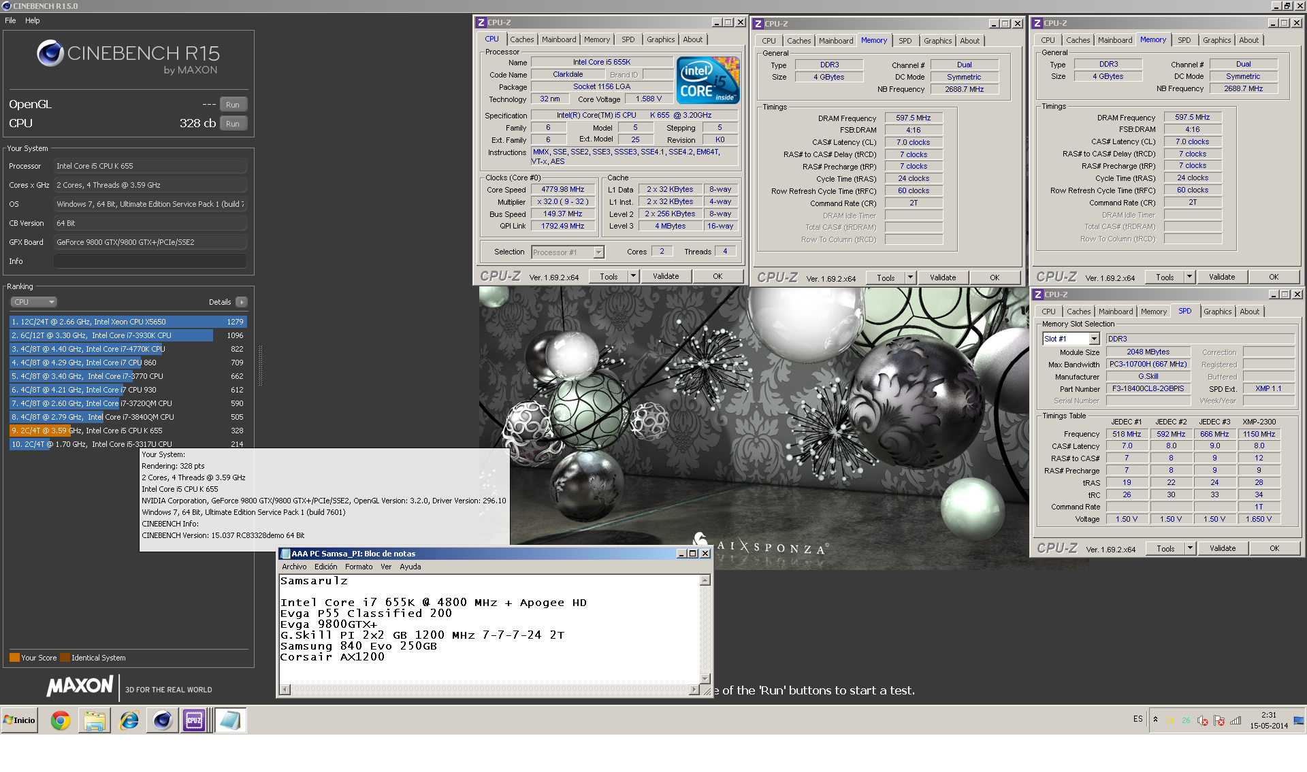This screenshot has height=772, width=1307.
Task: Click the Notepad window title icon
Action: click(285, 554)
